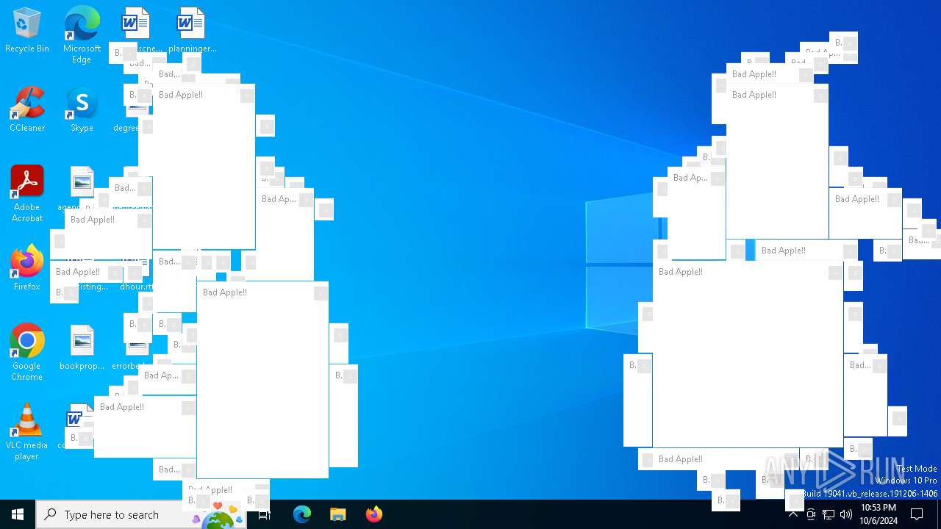Launch the Microsoft Edge desktop shortcut

(82, 35)
